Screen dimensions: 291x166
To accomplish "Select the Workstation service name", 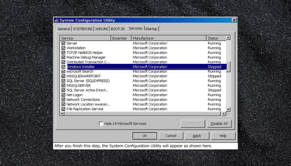I will click(x=76, y=48).
